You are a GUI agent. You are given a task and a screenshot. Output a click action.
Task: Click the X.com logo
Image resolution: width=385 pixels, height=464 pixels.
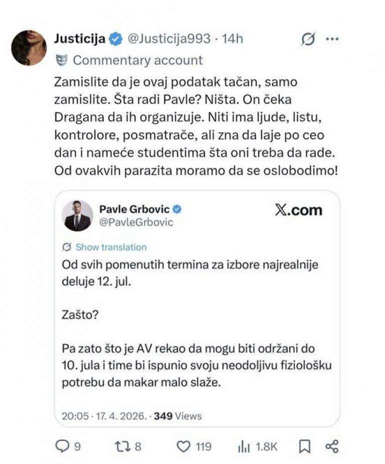(298, 210)
